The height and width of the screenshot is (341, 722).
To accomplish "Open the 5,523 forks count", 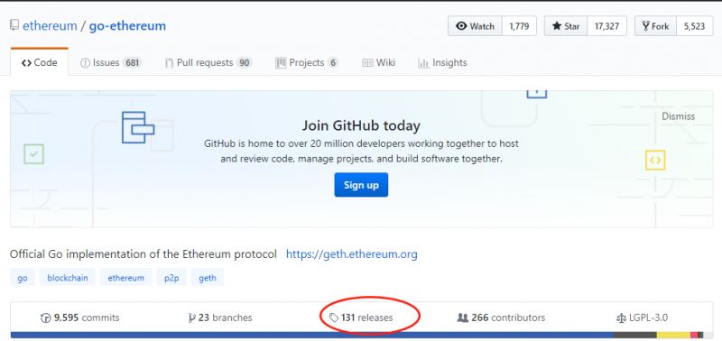I will [694, 26].
